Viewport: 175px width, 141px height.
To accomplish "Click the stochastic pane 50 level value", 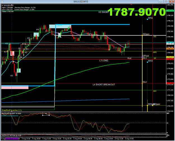I will point(167,123).
